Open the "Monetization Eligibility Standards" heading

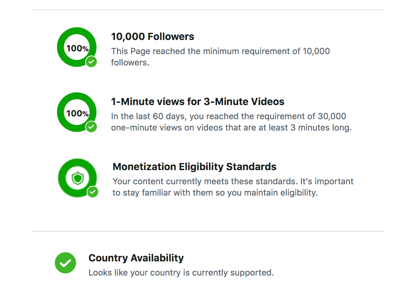[194, 167]
